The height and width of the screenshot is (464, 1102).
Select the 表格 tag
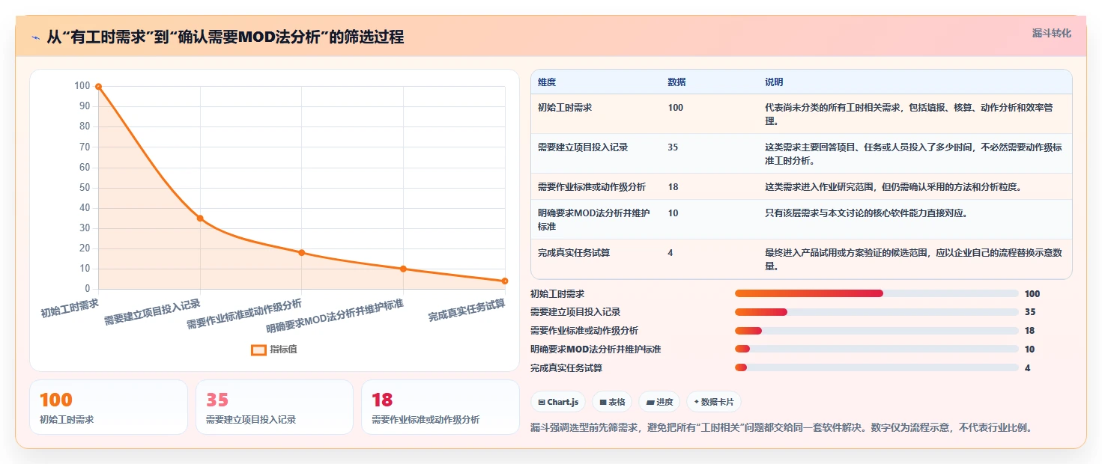pos(612,402)
